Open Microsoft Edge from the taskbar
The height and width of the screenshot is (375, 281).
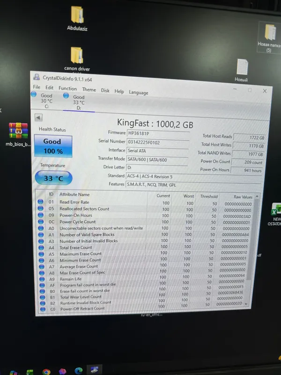pyautogui.click(x=78, y=371)
